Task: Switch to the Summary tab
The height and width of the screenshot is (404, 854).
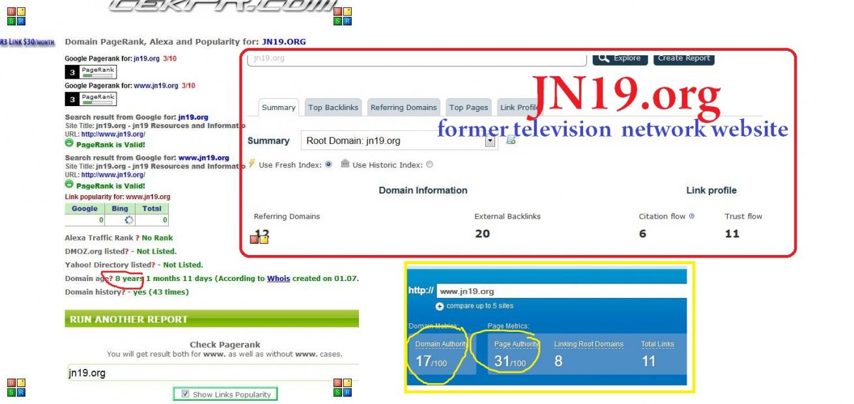Action: click(279, 107)
